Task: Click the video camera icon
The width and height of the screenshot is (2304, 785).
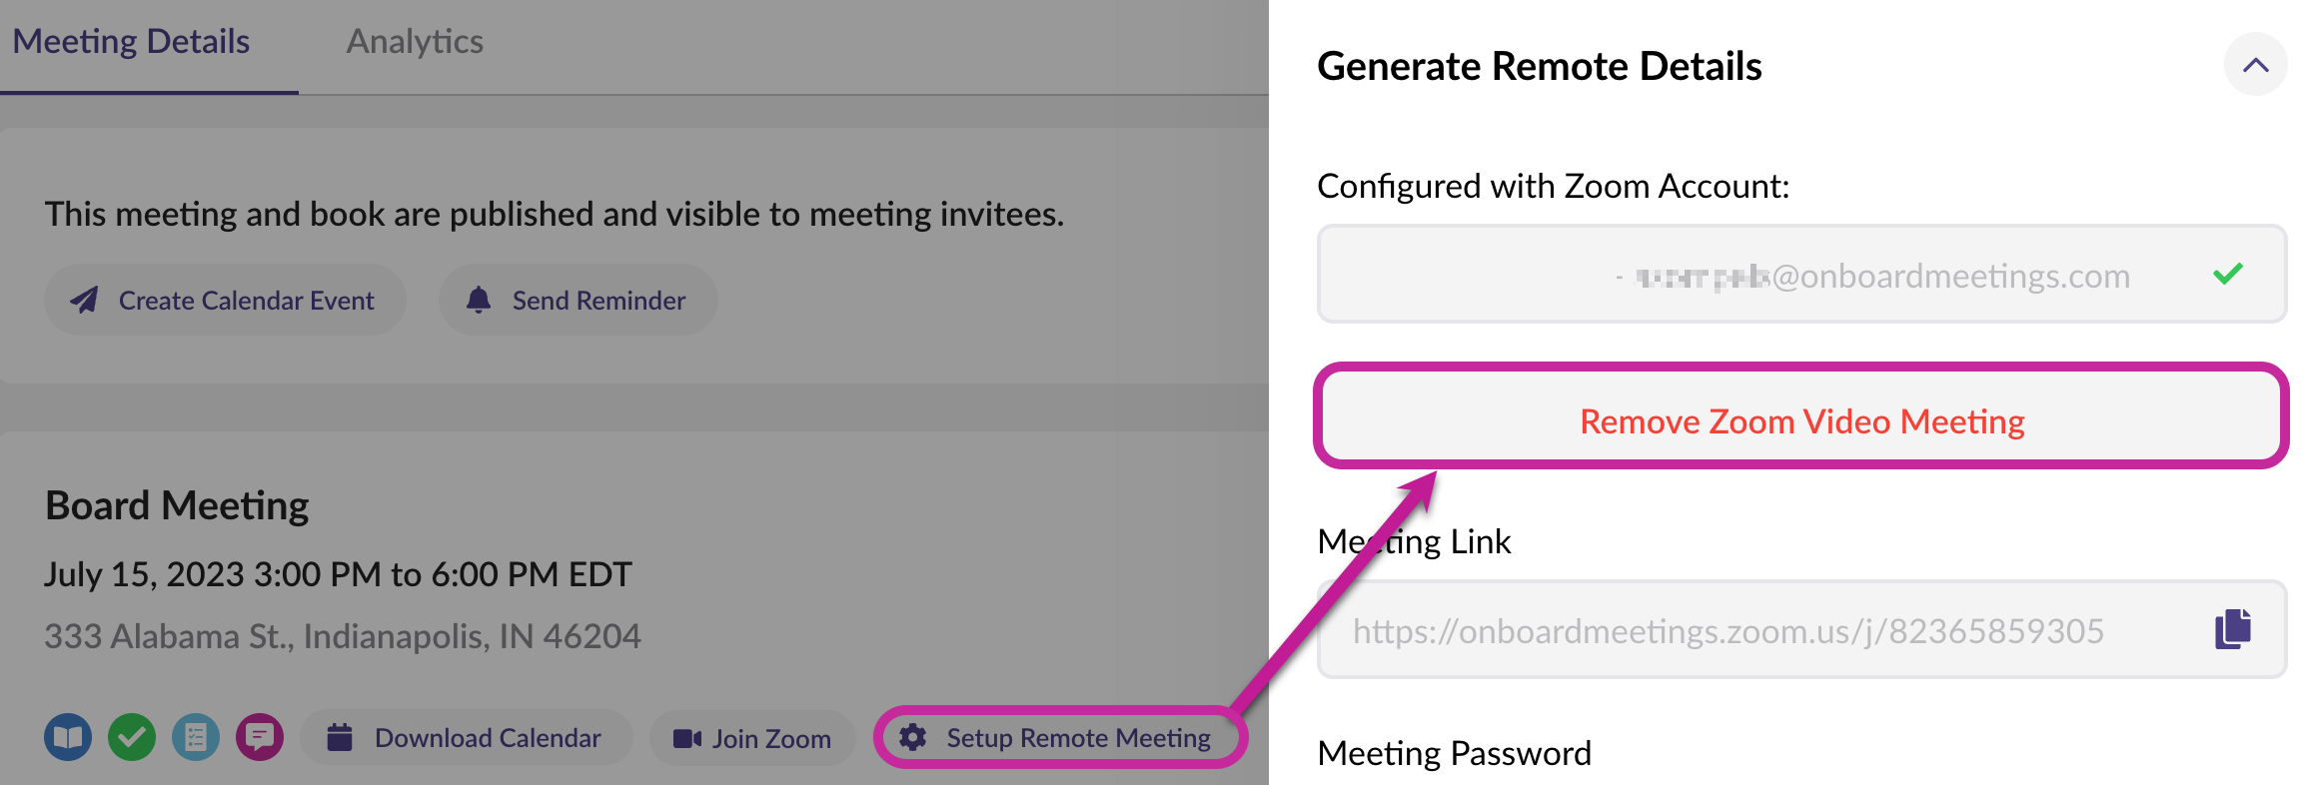Action: [x=686, y=738]
